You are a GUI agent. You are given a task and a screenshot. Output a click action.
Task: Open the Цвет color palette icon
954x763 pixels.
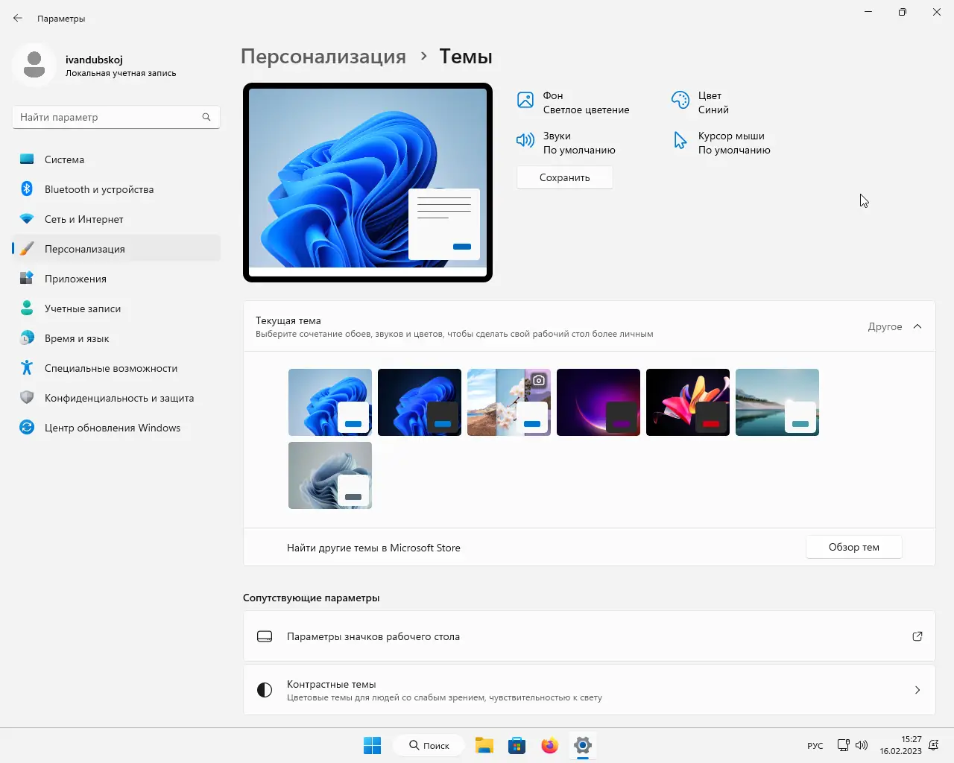pos(680,100)
